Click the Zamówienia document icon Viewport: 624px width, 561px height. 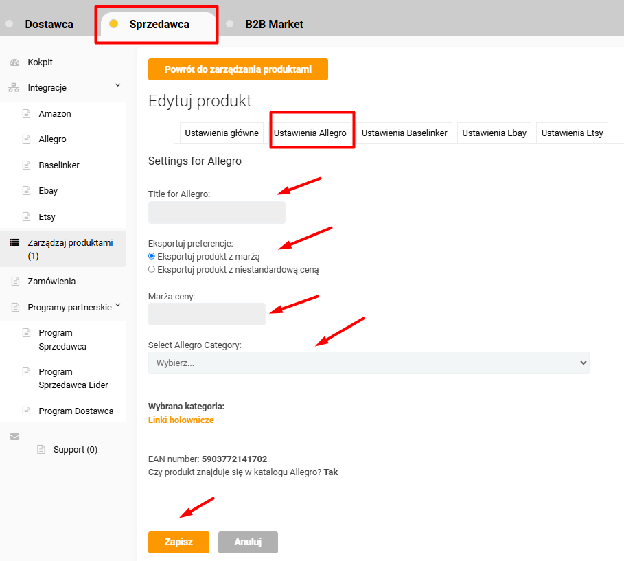click(x=14, y=282)
